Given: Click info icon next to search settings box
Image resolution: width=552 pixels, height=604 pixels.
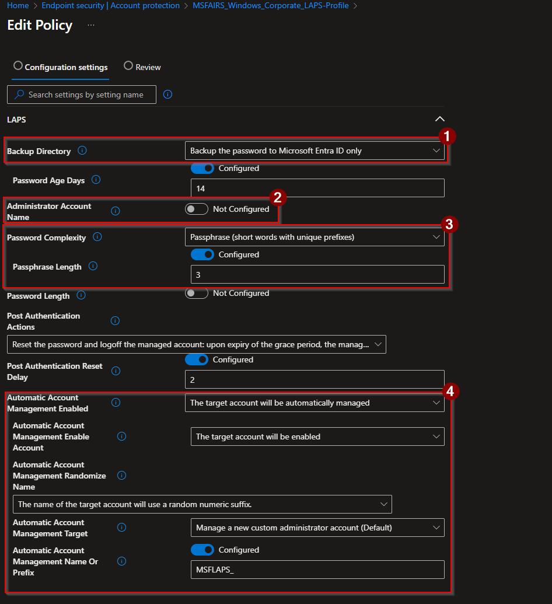Looking at the screenshot, I should tap(168, 95).
